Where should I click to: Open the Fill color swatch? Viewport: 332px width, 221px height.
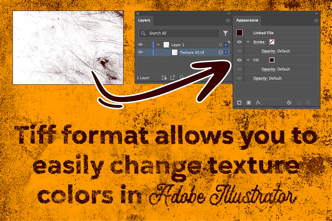272,60
